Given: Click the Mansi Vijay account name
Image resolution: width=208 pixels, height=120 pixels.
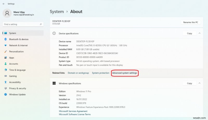Looking at the screenshot, I should (19, 12).
